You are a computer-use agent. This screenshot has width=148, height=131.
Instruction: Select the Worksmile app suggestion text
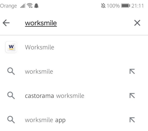39,47
